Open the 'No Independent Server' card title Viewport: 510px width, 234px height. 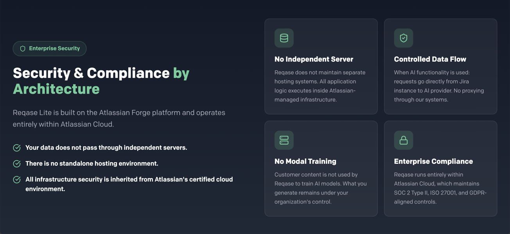(x=314, y=59)
